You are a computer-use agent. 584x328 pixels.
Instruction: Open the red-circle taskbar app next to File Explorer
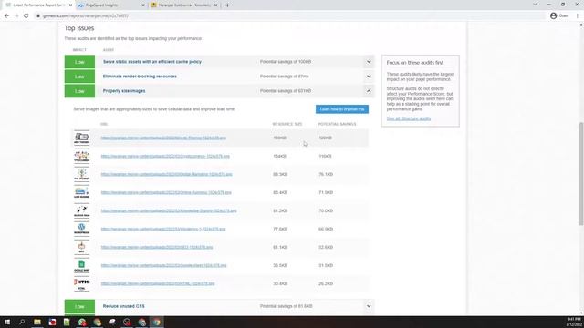click(52, 322)
